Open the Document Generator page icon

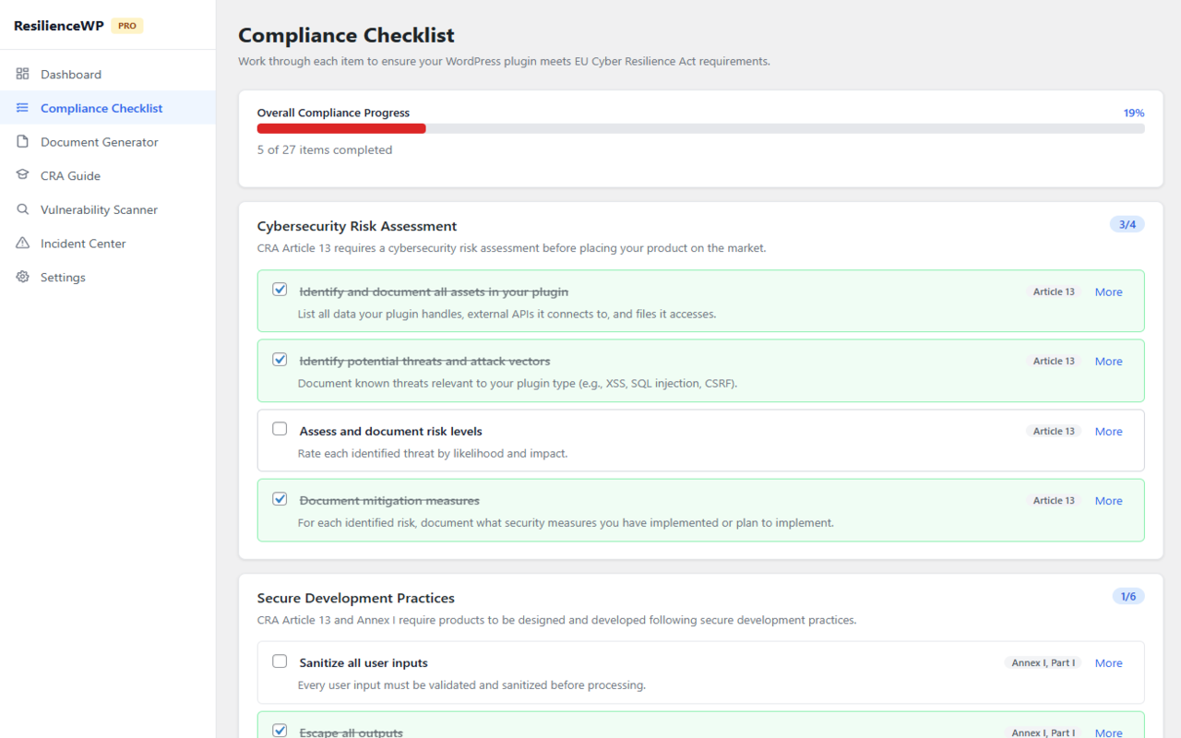coord(22,141)
